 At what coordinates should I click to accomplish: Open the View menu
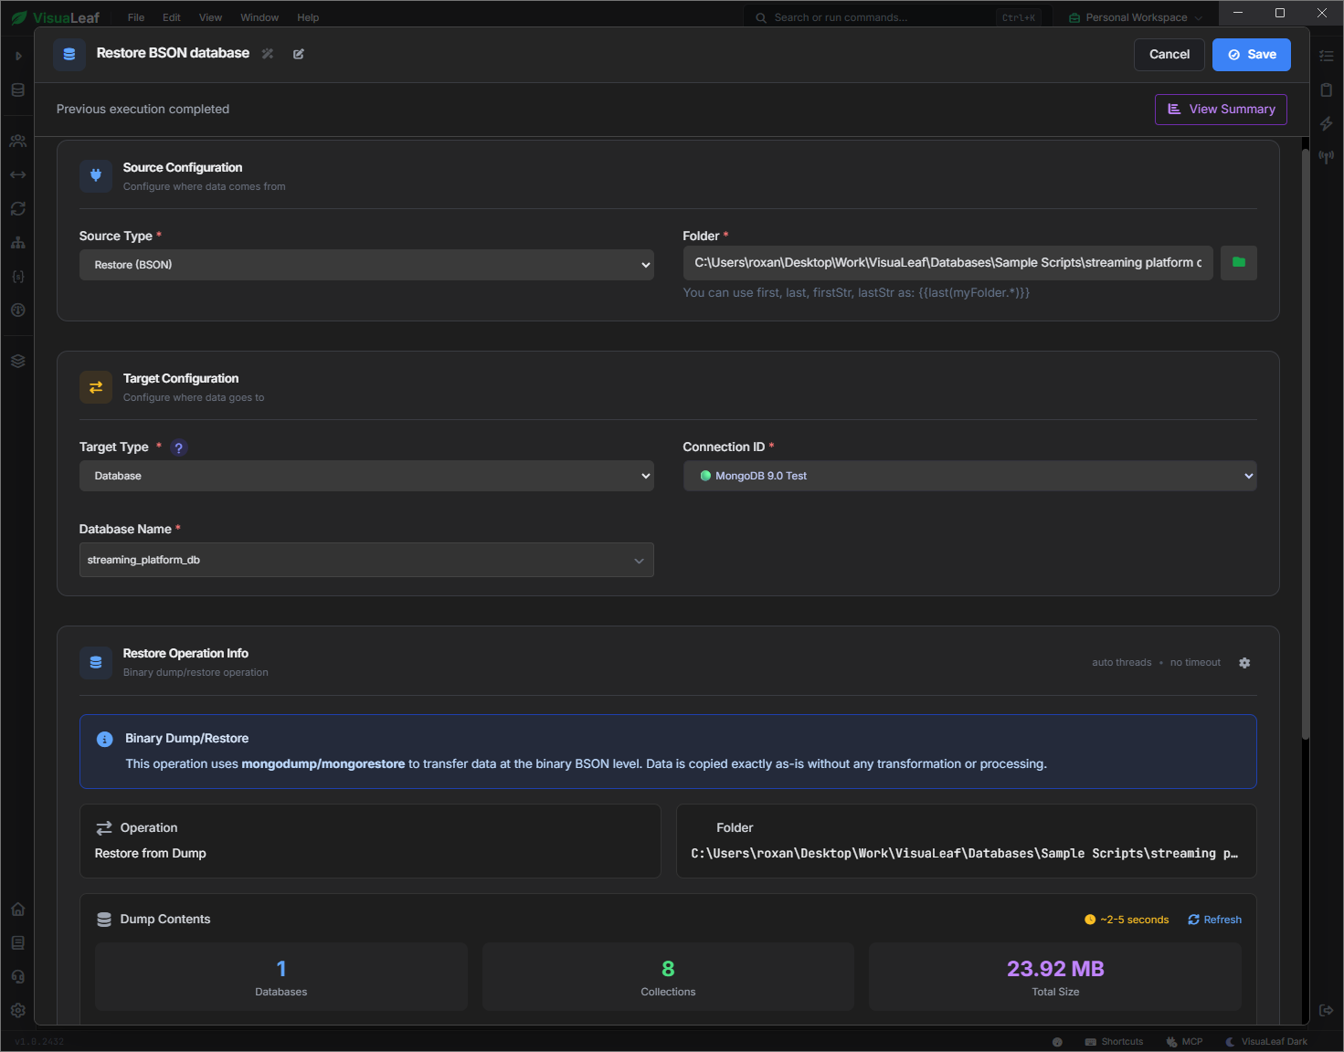[x=210, y=17]
